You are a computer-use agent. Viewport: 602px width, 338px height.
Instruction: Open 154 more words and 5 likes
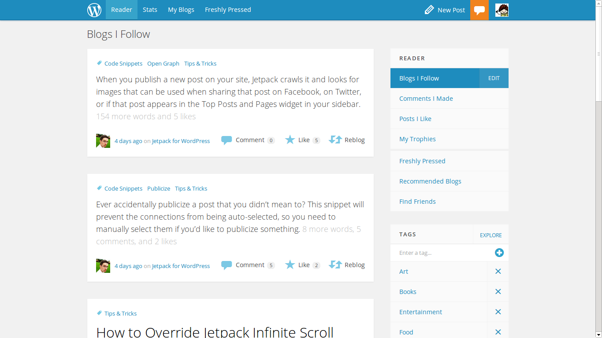click(x=146, y=117)
